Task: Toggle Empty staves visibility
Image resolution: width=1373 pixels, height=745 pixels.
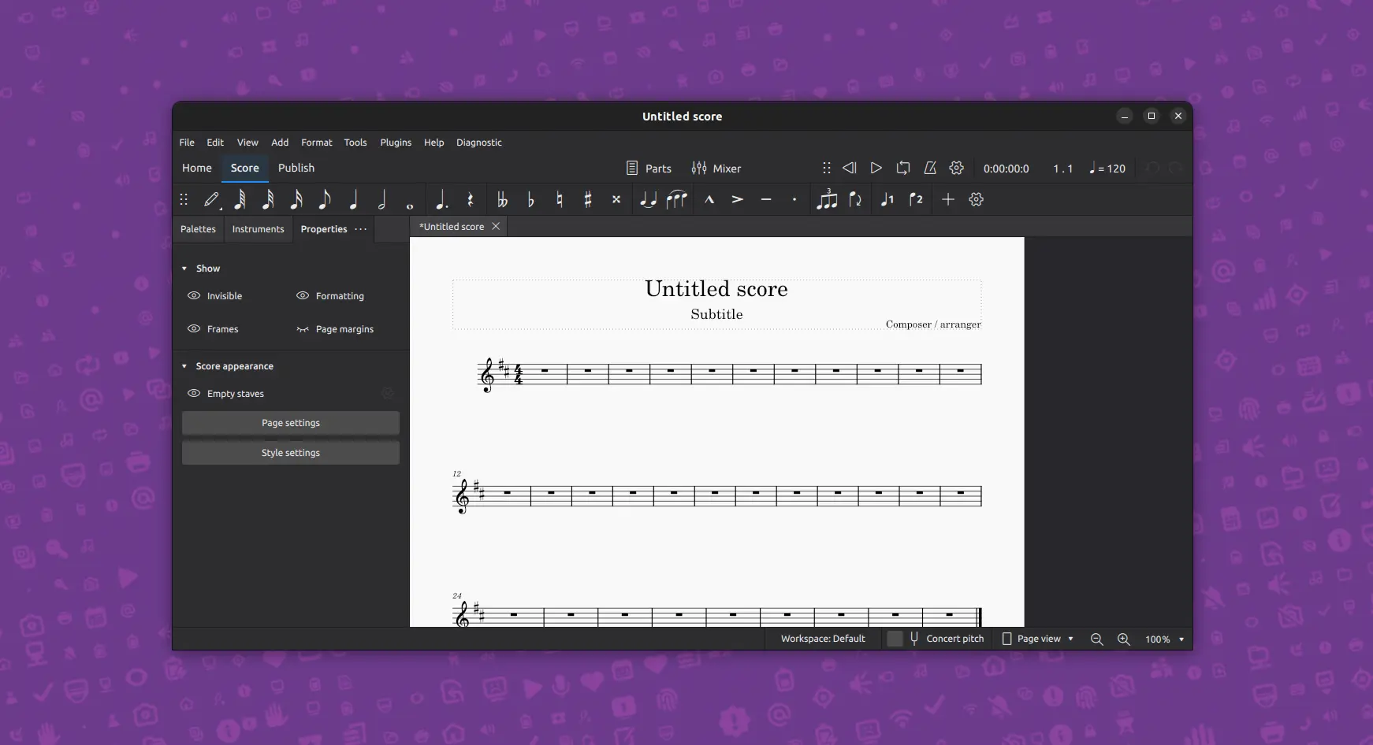Action: click(234, 393)
